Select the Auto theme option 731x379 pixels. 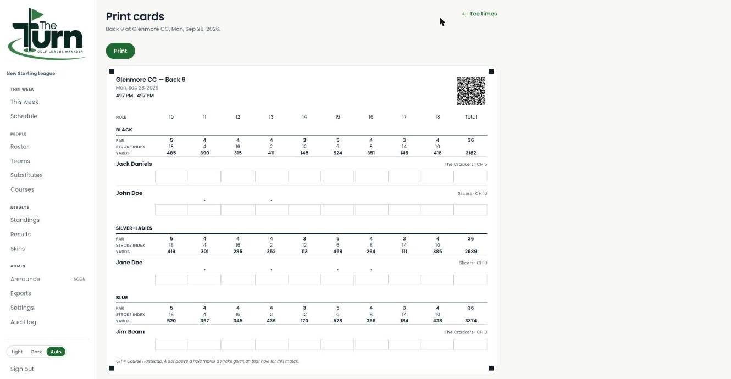pos(56,352)
